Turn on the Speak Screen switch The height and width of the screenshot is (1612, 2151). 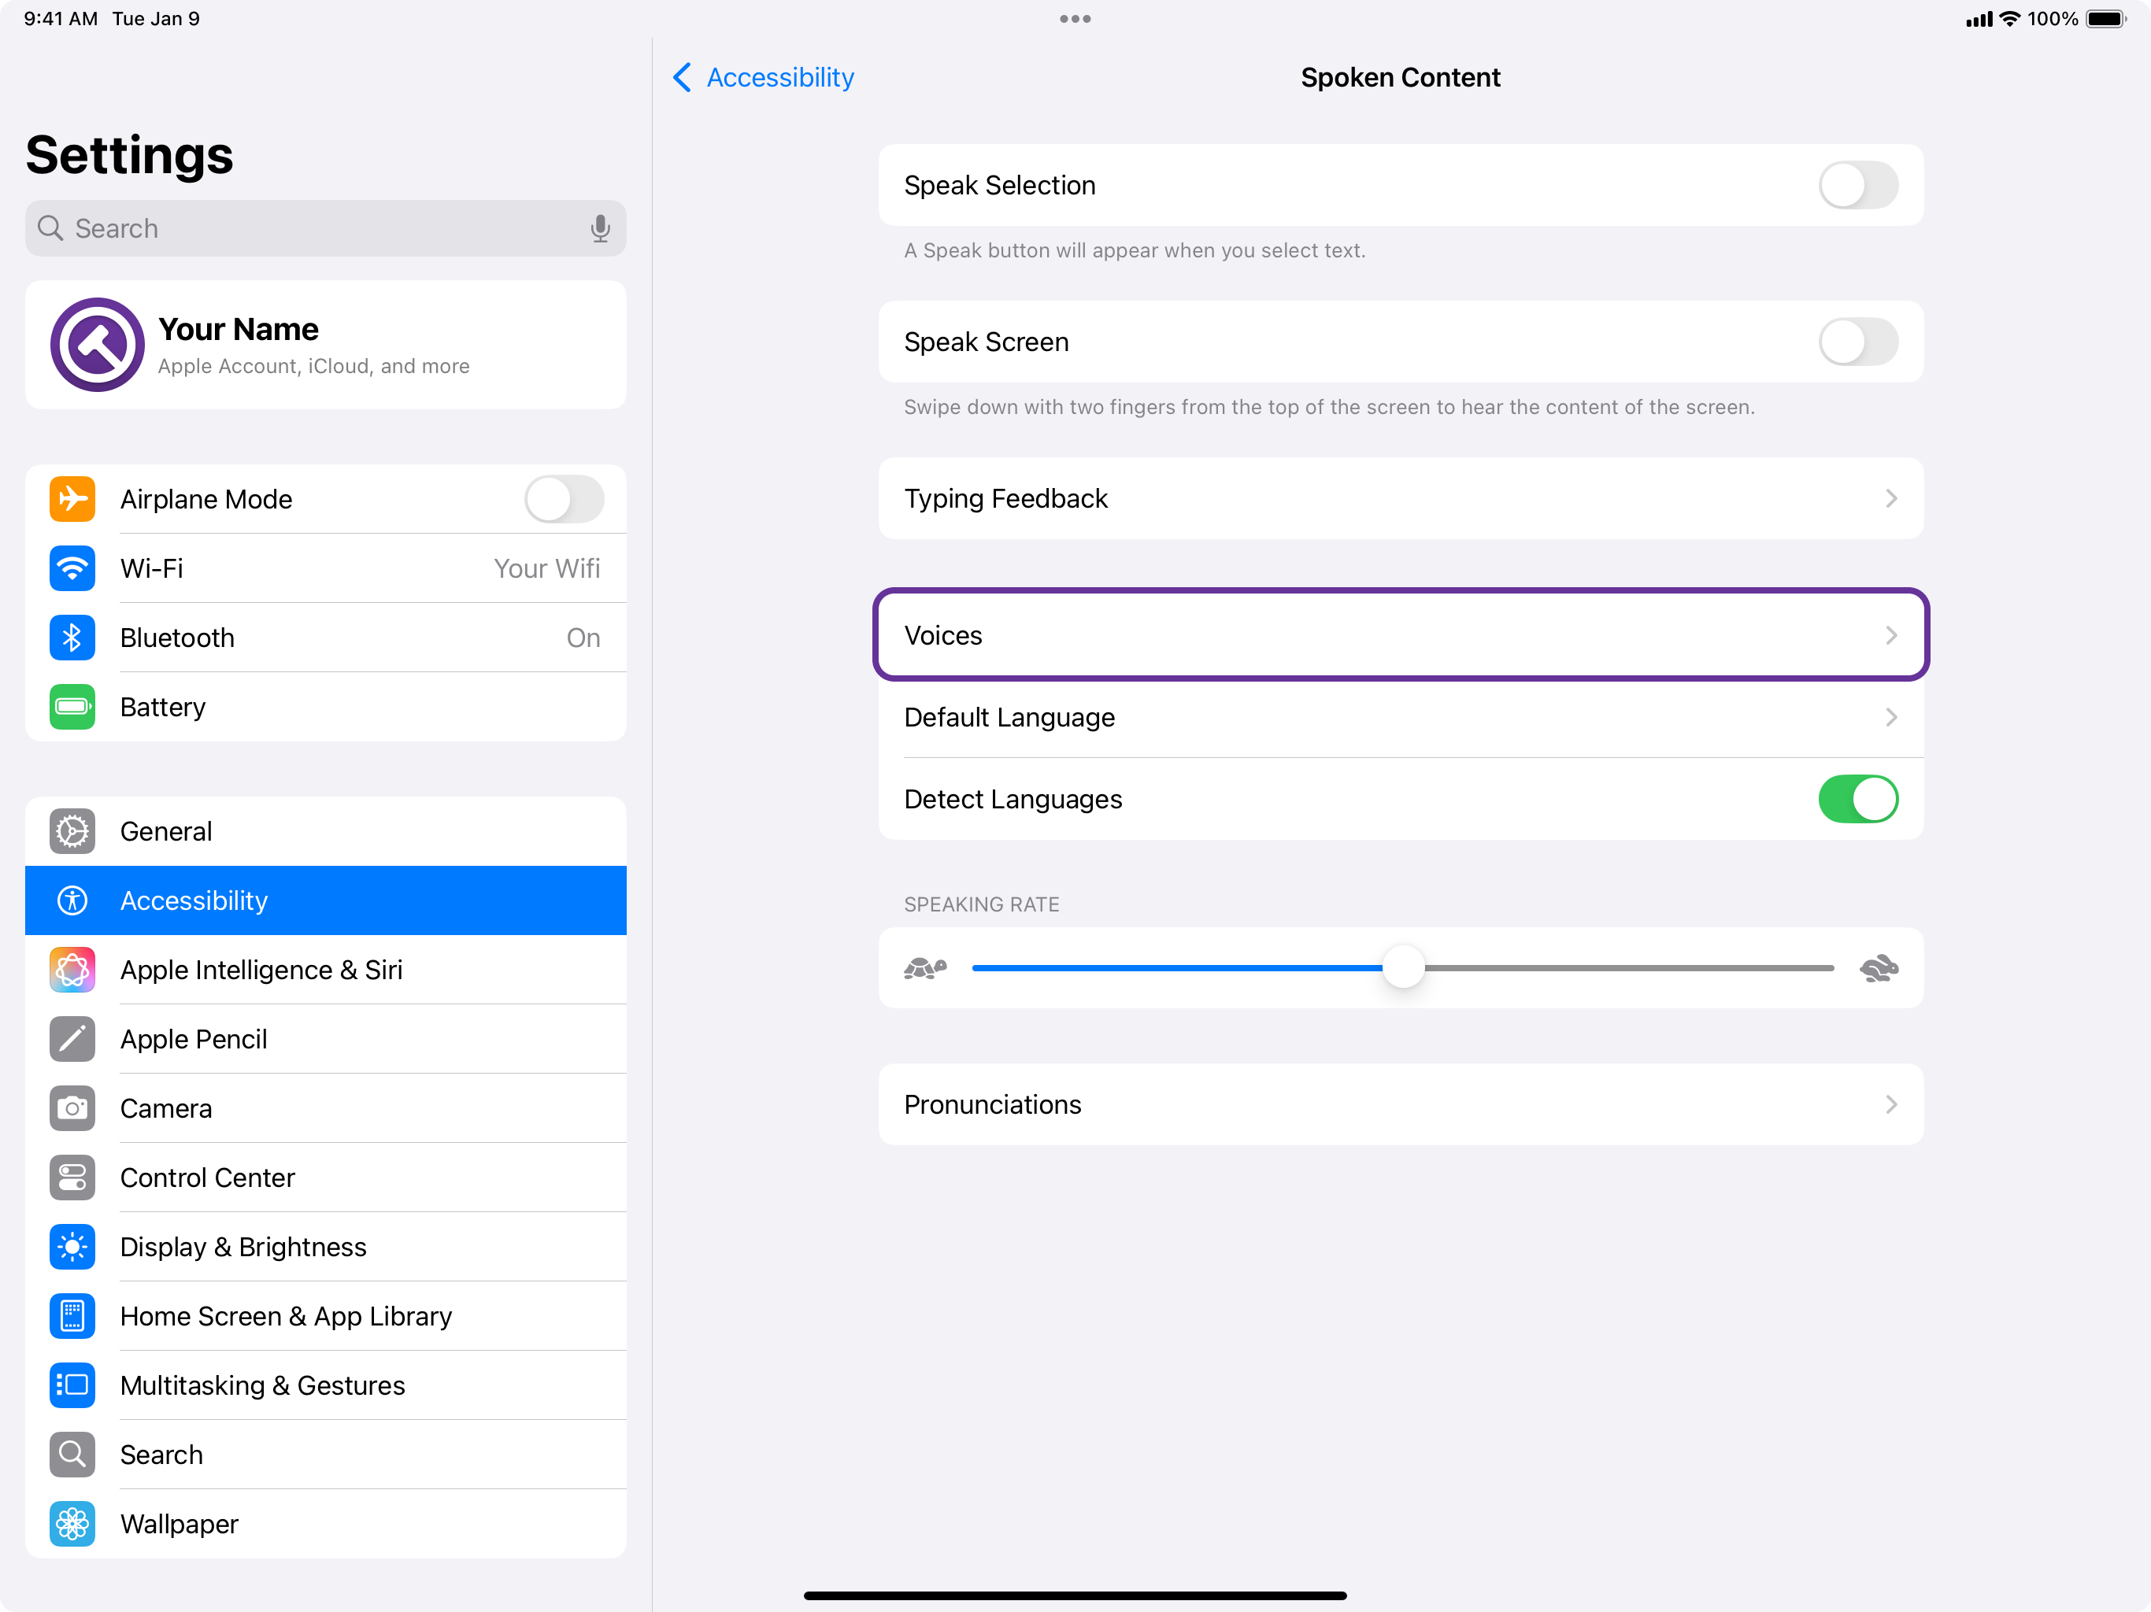point(1857,342)
